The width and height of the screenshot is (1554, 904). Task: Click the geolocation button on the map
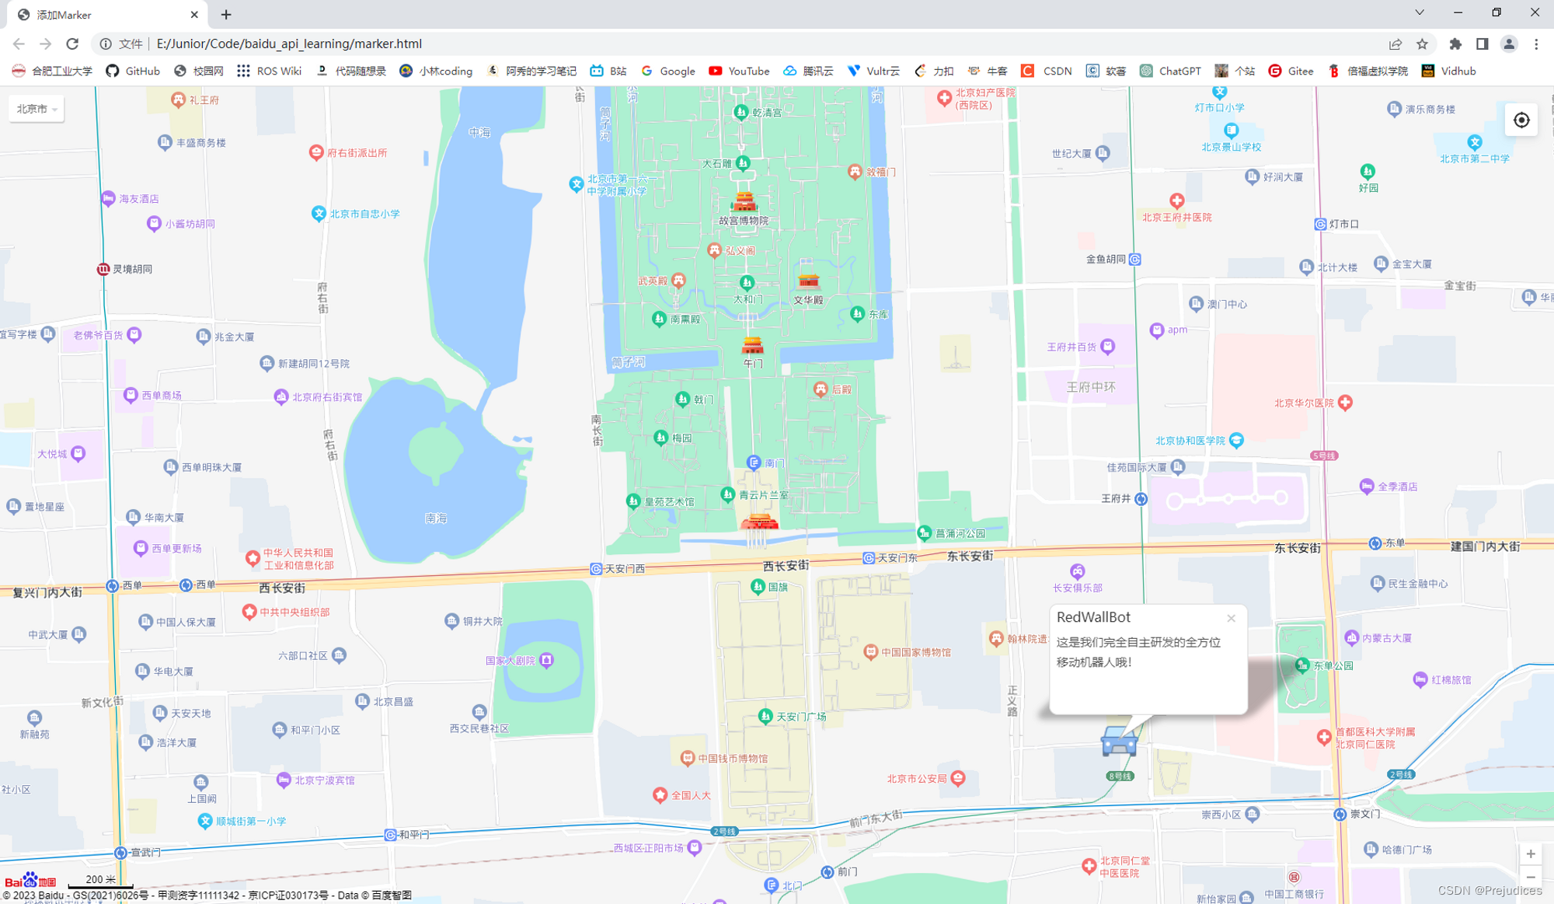pyautogui.click(x=1521, y=120)
